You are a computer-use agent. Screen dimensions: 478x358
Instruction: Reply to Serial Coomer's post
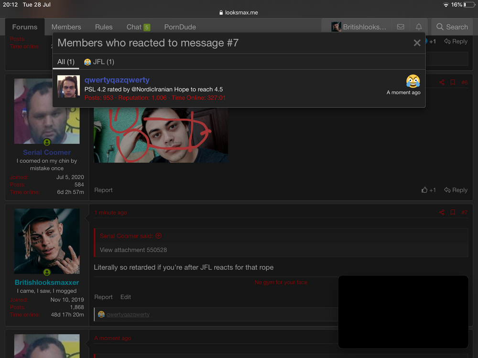click(456, 190)
